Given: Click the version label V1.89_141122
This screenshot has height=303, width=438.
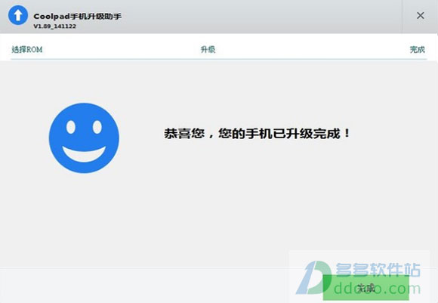Looking at the screenshot, I should coord(54,26).
